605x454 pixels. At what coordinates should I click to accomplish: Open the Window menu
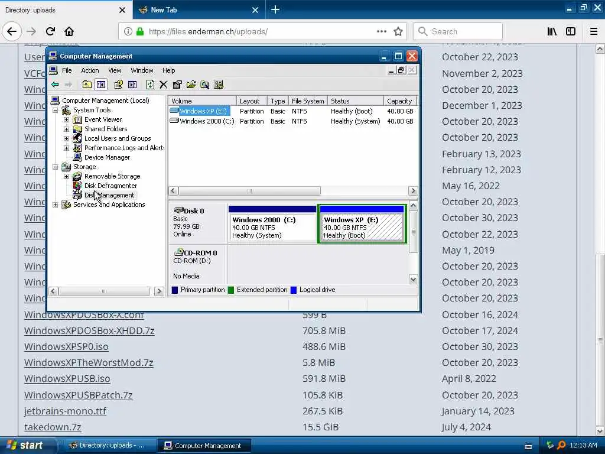click(142, 70)
